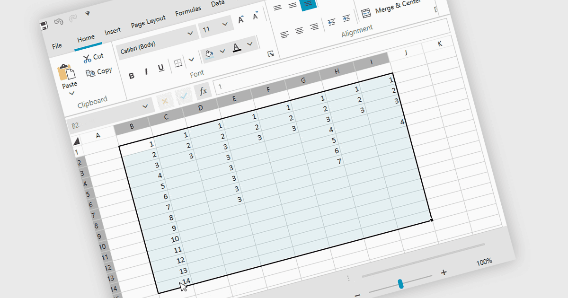Select row 1 header
The image size is (568, 298).
pyautogui.click(x=76, y=153)
